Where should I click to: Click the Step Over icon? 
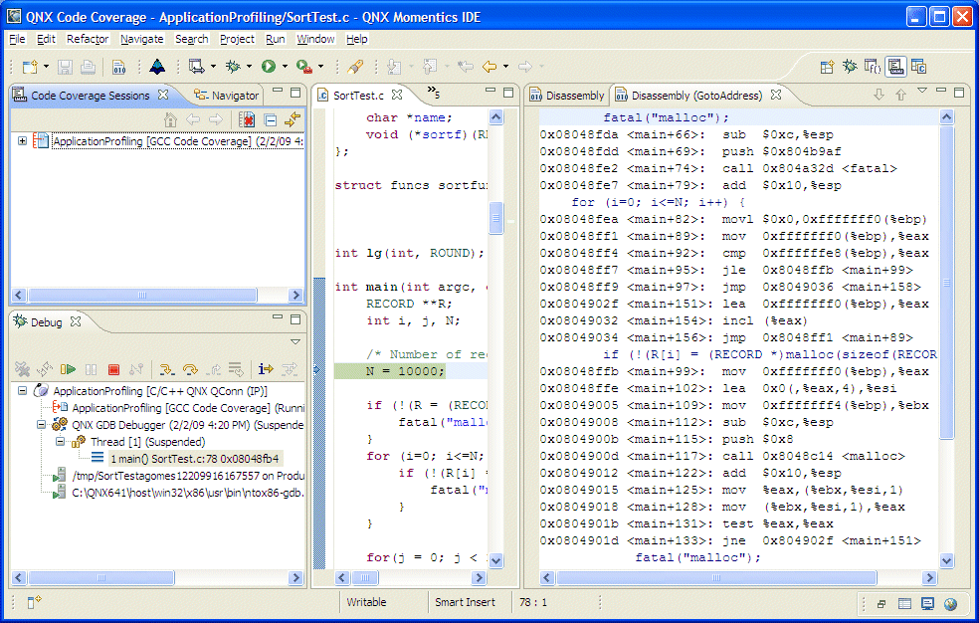click(x=189, y=369)
